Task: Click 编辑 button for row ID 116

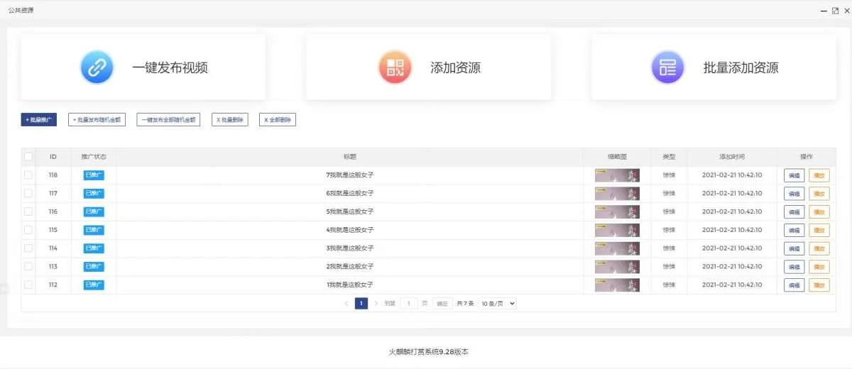Action: point(794,211)
